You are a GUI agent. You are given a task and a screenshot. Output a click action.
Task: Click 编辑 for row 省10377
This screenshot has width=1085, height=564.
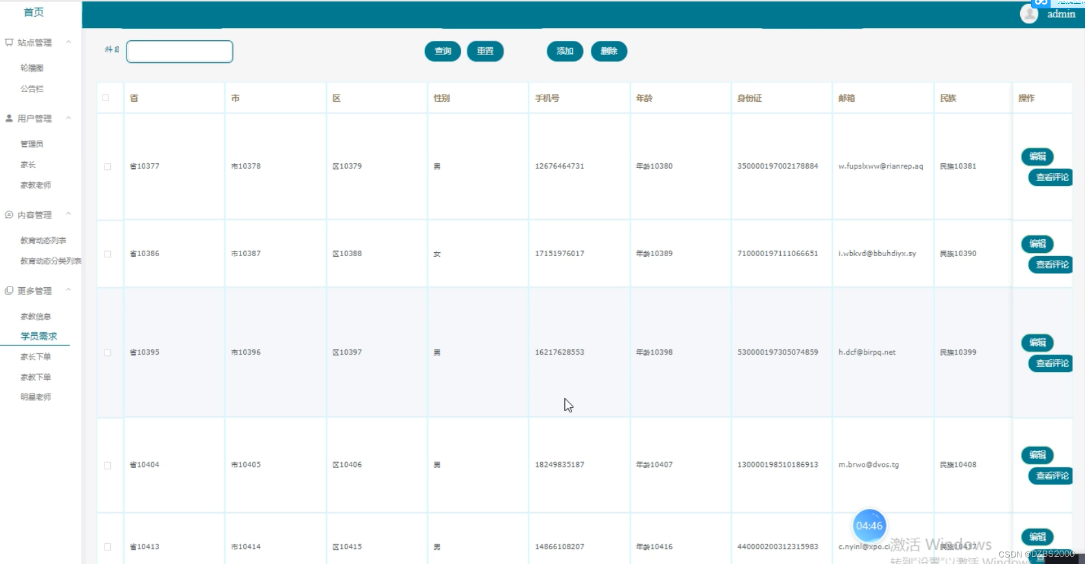(1038, 157)
